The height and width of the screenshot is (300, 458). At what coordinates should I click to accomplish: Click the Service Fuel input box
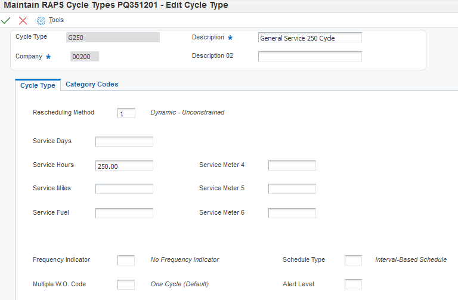[x=124, y=213]
